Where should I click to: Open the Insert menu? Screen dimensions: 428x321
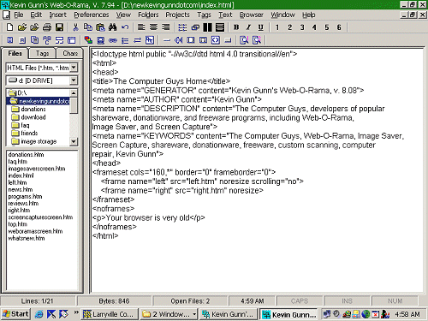(57, 15)
